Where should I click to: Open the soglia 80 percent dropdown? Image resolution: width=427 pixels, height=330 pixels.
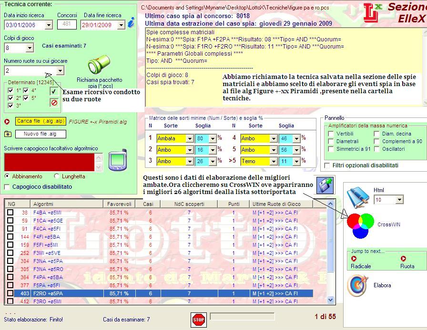[x=213, y=139]
